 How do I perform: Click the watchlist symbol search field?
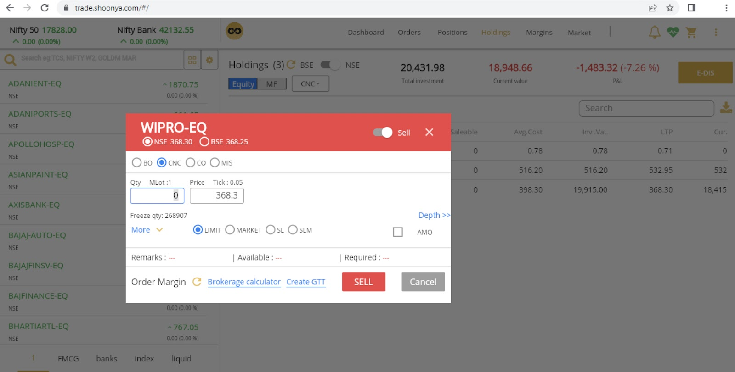pyautogui.click(x=101, y=59)
